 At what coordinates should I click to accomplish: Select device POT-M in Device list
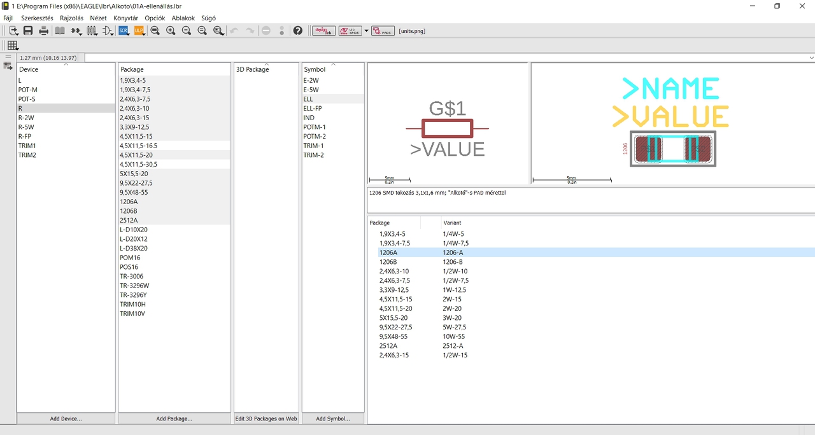[66, 90]
